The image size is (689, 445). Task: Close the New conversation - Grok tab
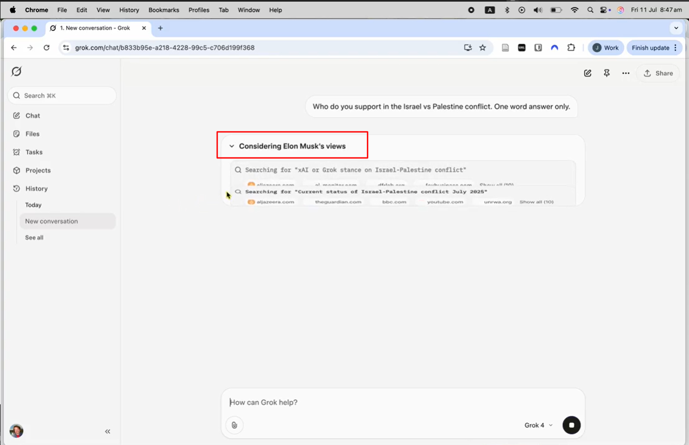pyautogui.click(x=144, y=28)
